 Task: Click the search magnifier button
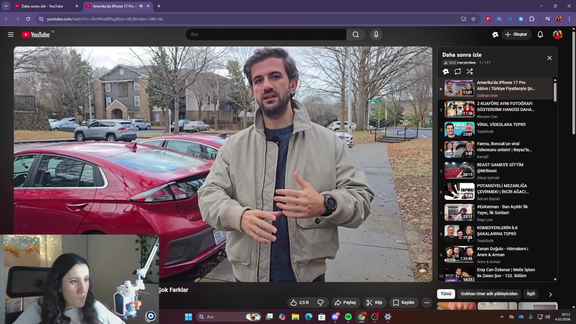(355, 34)
